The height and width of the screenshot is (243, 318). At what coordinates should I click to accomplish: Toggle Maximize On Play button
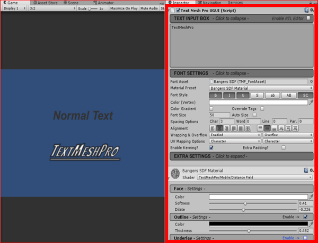click(124, 8)
